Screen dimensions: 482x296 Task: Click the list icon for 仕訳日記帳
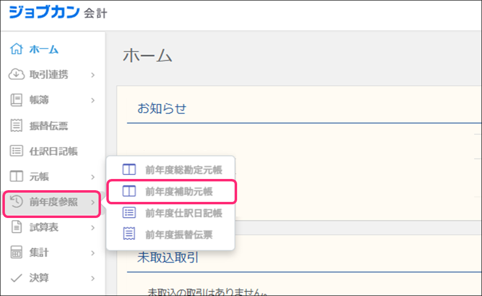pos(17,151)
